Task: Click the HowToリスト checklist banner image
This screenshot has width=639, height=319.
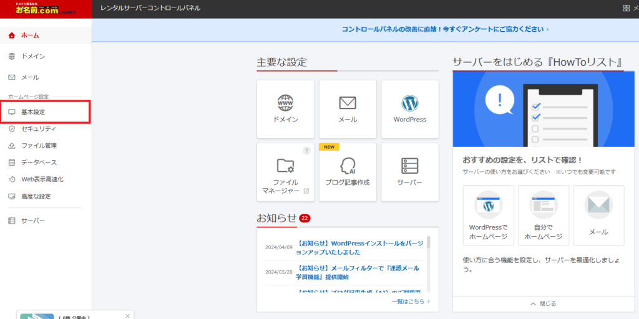Action: (x=544, y=109)
